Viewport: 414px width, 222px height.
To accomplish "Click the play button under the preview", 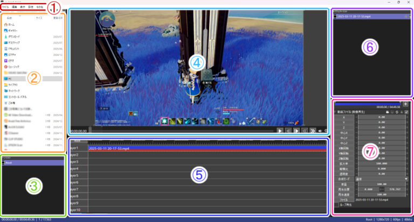I will (x=280, y=131).
